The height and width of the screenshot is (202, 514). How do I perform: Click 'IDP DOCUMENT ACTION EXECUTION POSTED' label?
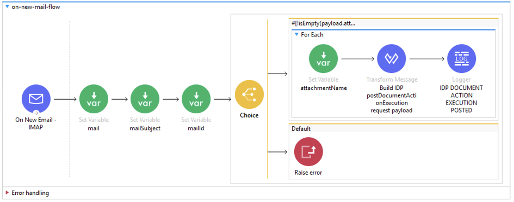(462, 99)
